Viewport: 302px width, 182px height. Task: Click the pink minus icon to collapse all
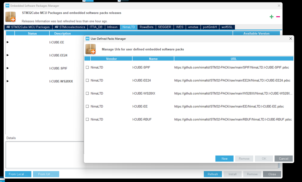click(278, 17)
